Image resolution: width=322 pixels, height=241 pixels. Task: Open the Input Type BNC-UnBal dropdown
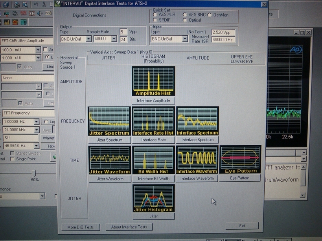click(185, 39)
